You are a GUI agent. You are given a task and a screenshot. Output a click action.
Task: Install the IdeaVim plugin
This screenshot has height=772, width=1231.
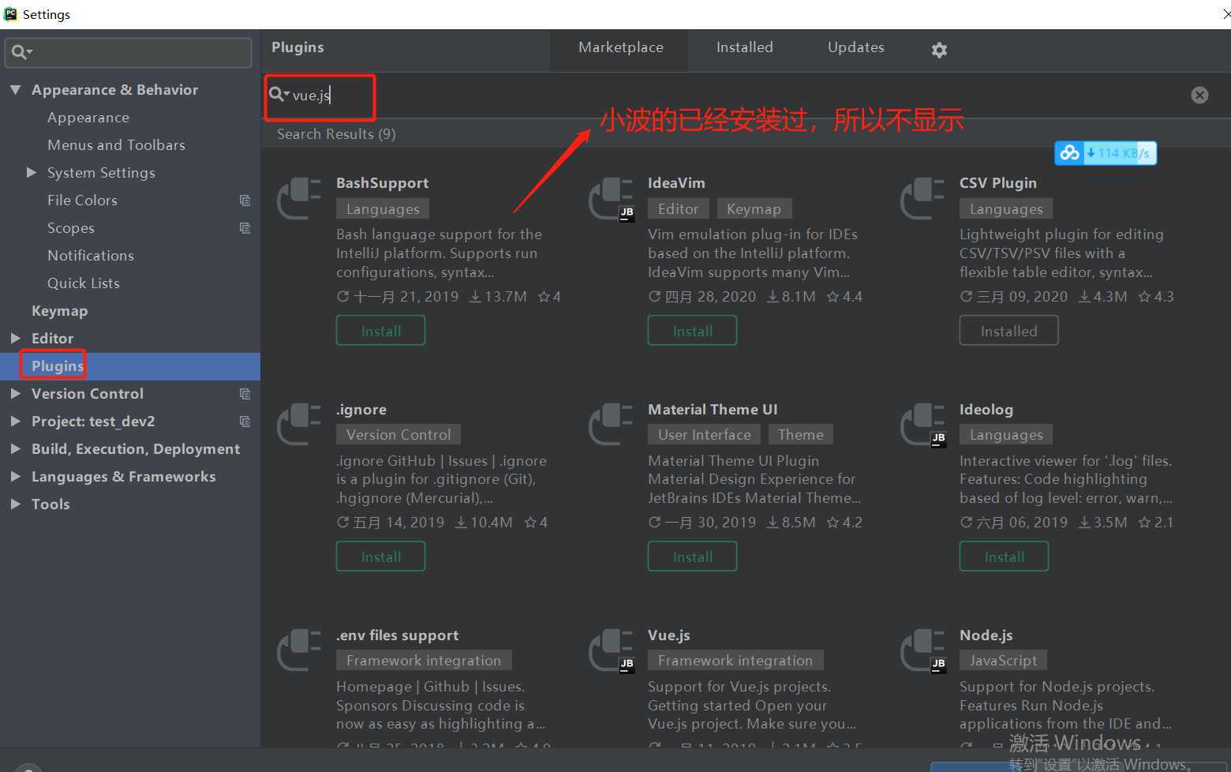pos(692,331)
